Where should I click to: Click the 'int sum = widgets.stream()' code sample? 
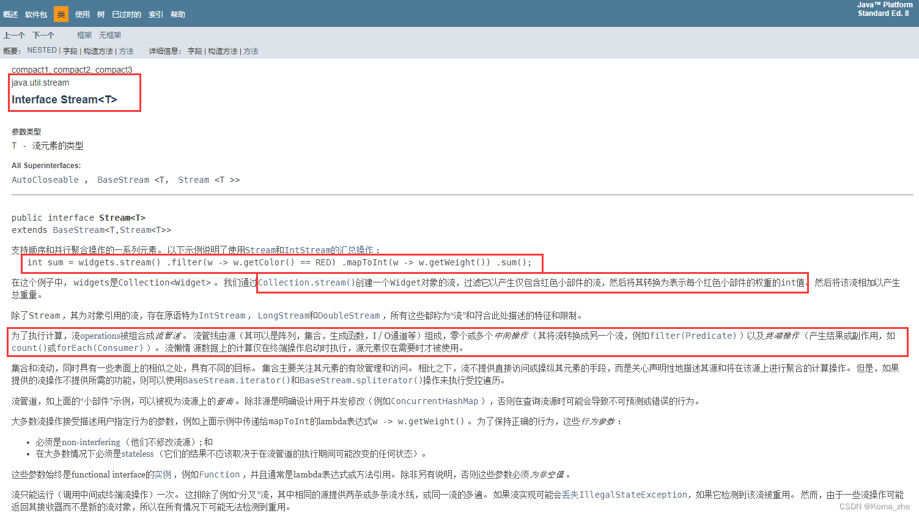(x=279, y=262)
